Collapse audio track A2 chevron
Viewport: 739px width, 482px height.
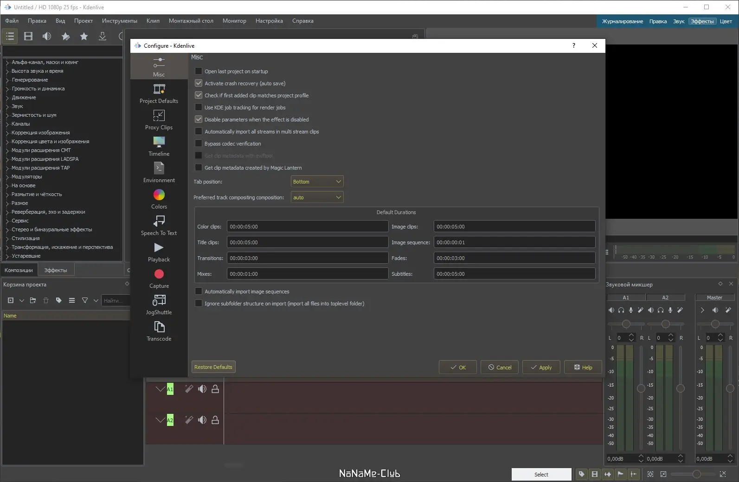point(160,420)
